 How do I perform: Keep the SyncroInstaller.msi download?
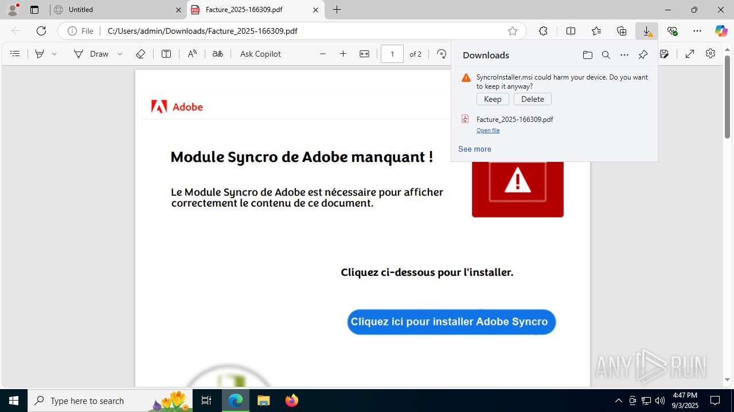[493, 99]
